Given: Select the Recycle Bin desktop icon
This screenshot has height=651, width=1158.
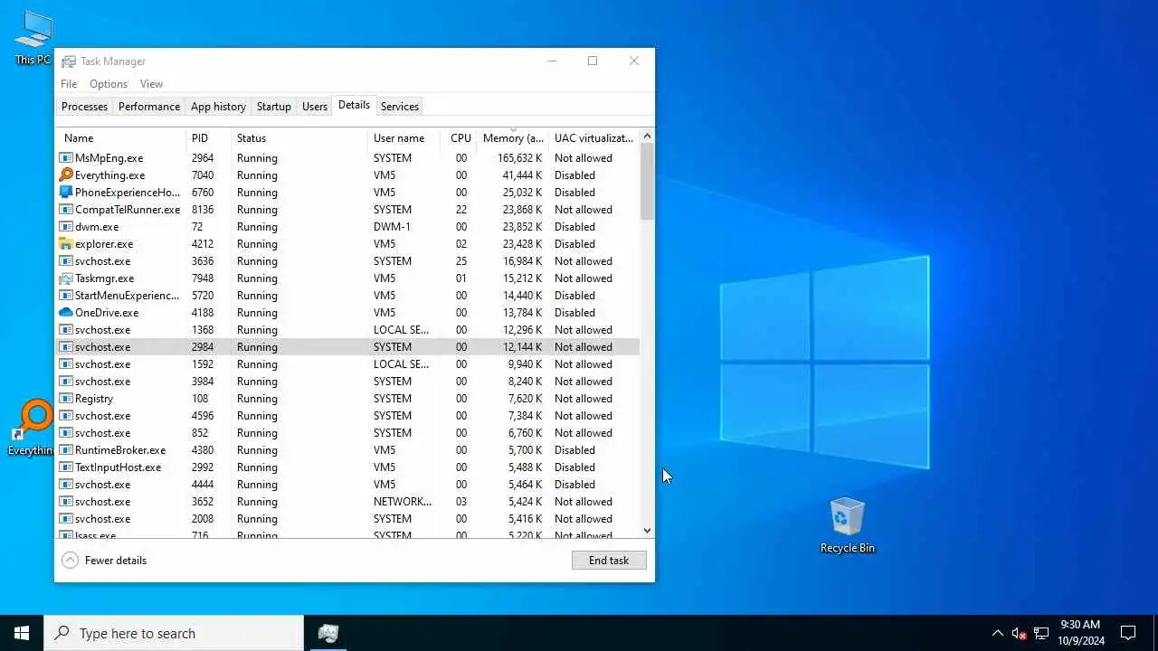Looking at the screenshot, I should tap(848, 525).
